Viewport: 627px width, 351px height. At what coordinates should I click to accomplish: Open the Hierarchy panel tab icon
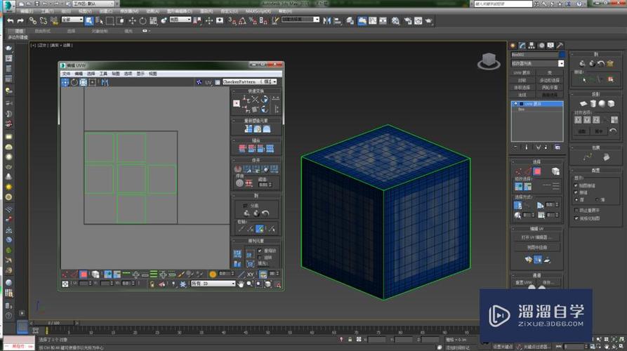[532, 46]
